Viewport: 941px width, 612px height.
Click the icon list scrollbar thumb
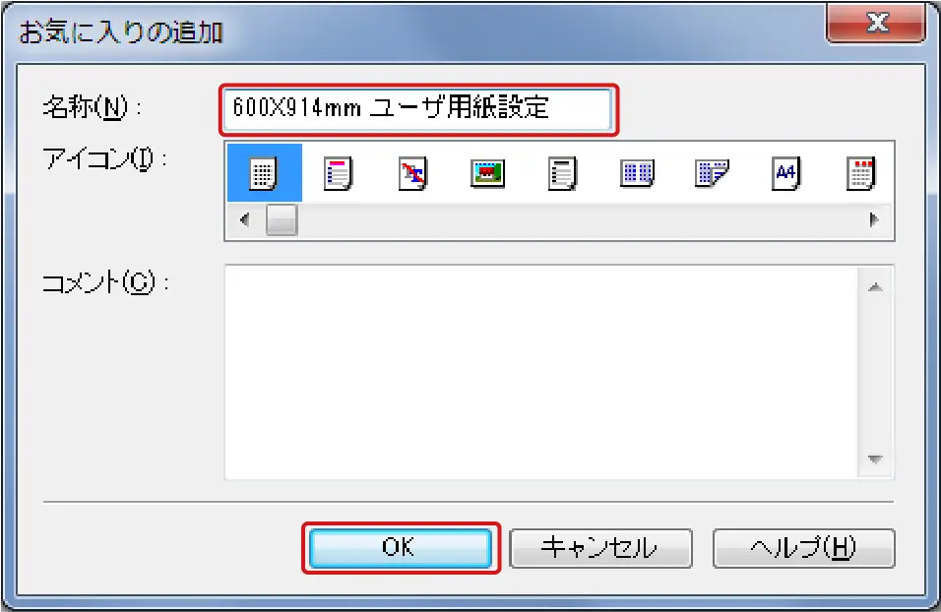282,219
